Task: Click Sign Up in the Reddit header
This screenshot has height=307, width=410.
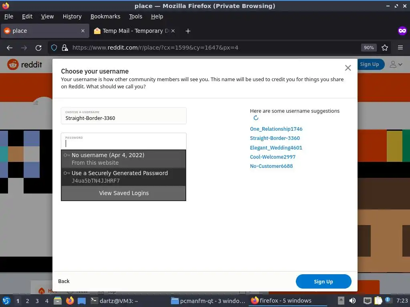Action: pos(369,64)
